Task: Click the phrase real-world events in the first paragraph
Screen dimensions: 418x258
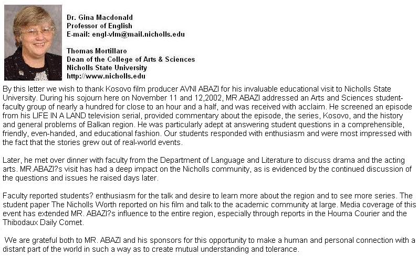Action: tap(151, 143)
